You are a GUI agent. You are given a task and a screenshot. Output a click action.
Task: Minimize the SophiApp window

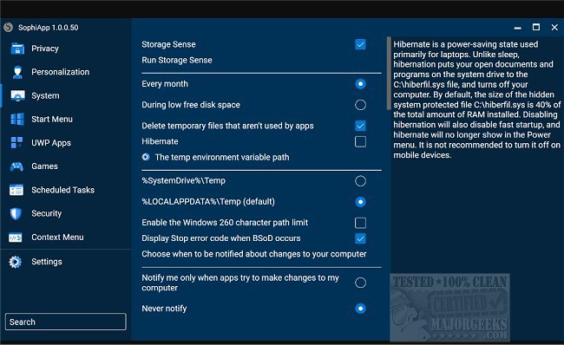[518, 28]
